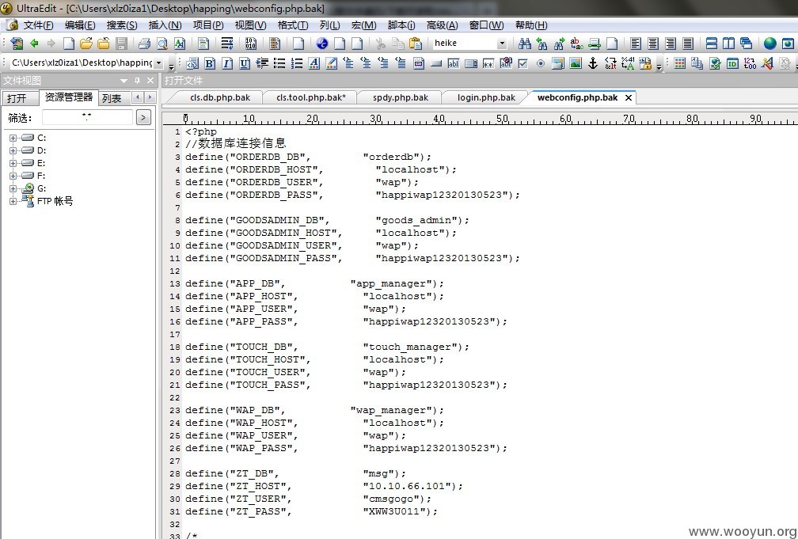
Task: Switch to the cls.tool.php.bak* tab
Action: click(x=311, y=97)
